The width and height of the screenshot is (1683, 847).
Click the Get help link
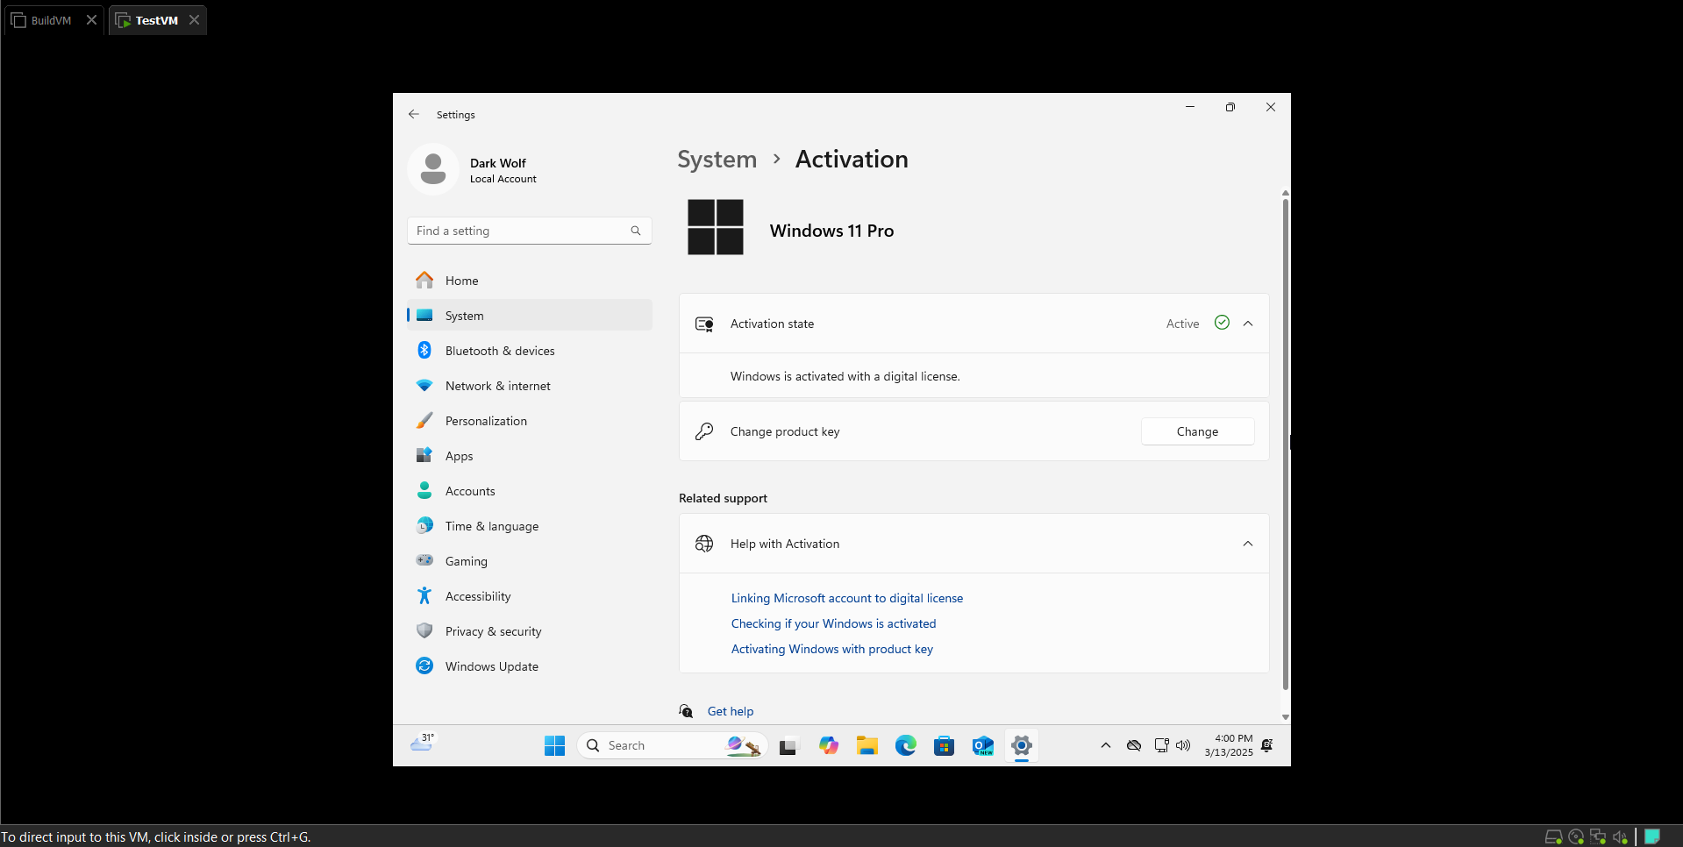coord(731,711)
